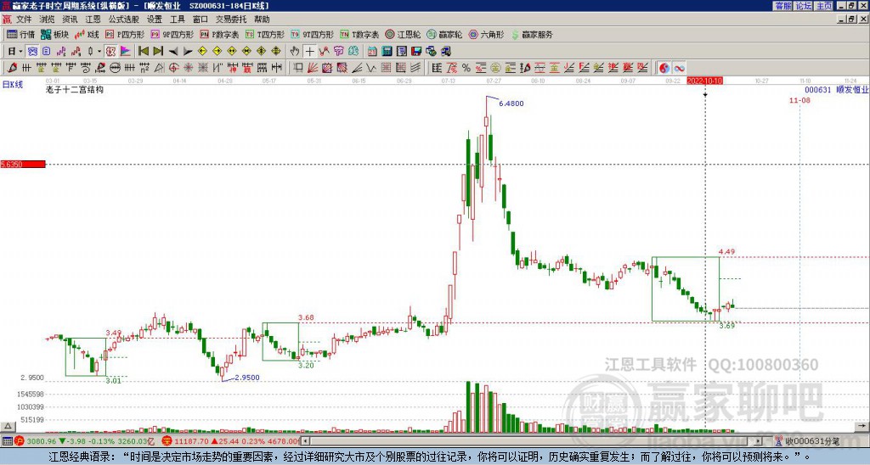Open the 浏览 menu
The width and height of the screenshot is (870, 465).
(x=48, y=20)
